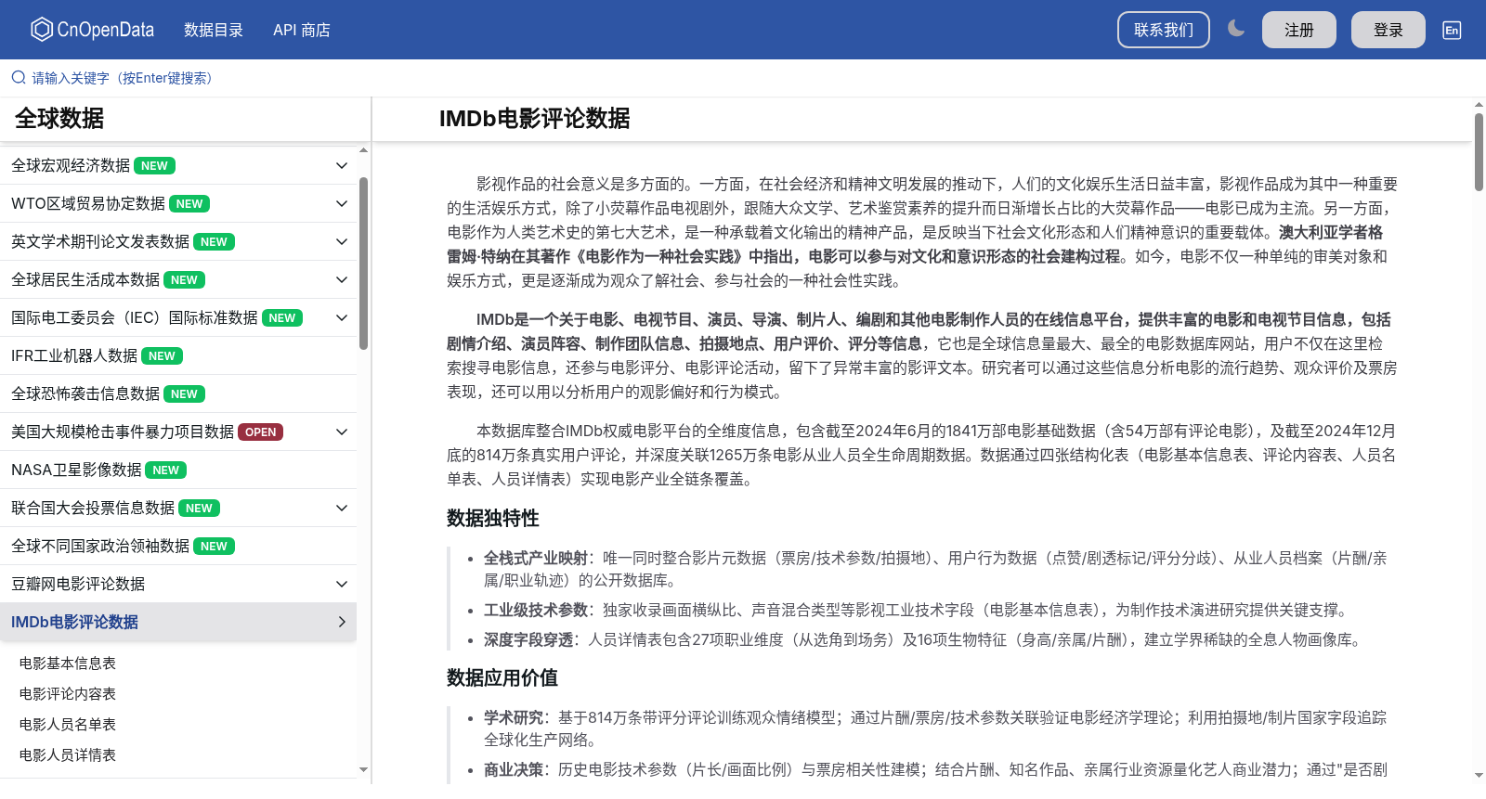Click 深度字段穿透 bullet text

[x=528, y=639]
